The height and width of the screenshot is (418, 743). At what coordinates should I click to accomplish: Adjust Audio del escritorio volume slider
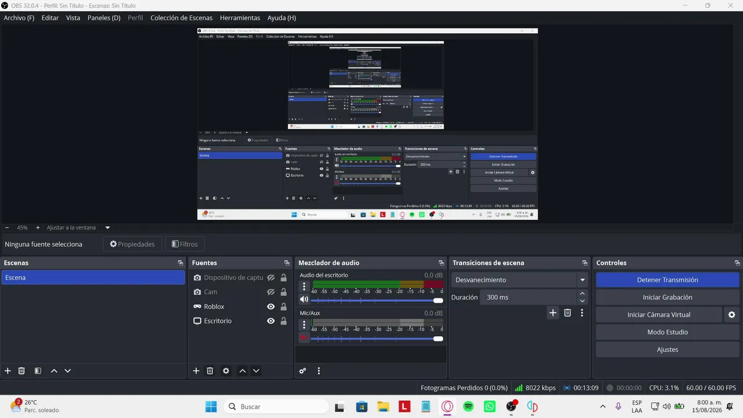pos(377,300)
